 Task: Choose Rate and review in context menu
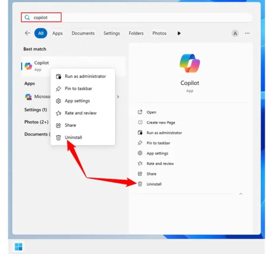pyautogui.click(x=83, y=113)
